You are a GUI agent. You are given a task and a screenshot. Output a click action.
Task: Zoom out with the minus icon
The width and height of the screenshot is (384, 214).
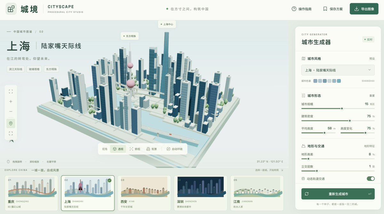coord(11,111)
